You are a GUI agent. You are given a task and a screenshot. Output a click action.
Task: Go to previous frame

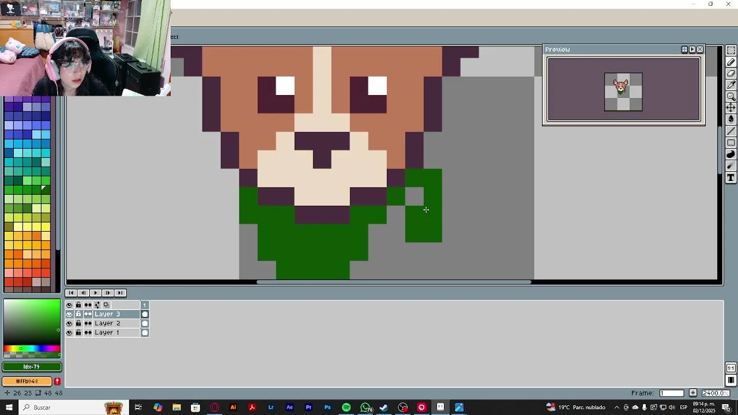pyautogui.click(x=83, y=293)
